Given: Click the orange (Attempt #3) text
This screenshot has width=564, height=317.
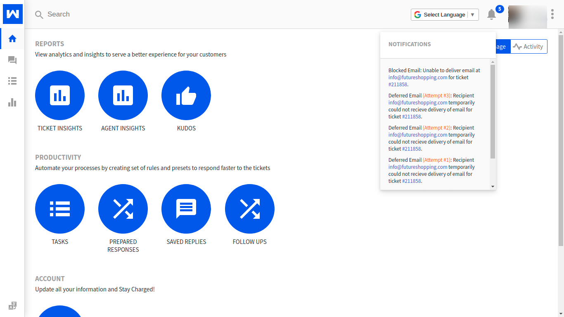Looking at the screenshot, I should pos(437,95).
